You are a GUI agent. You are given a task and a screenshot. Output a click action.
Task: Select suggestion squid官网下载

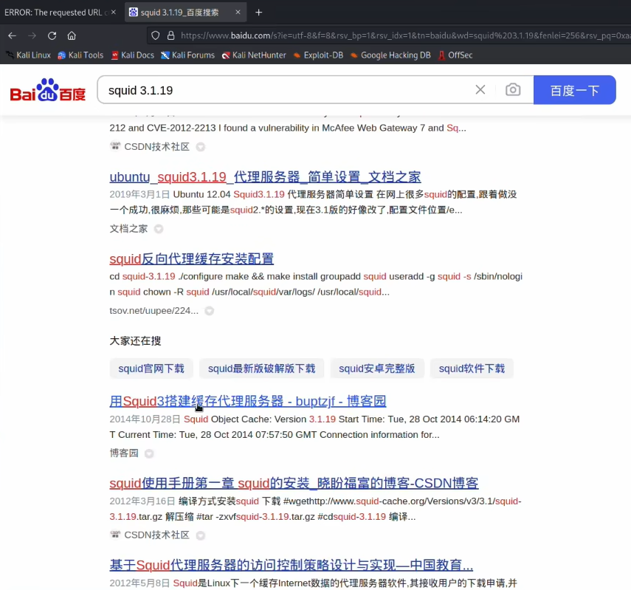click(151, 368)
